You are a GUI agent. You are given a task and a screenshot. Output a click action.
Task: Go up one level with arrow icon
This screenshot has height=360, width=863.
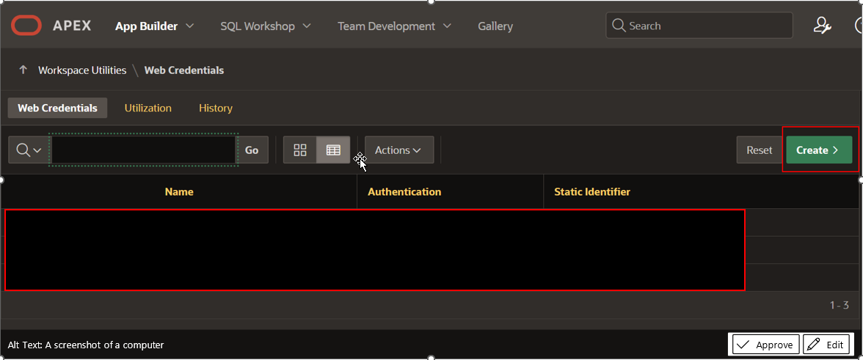[23, 70]
